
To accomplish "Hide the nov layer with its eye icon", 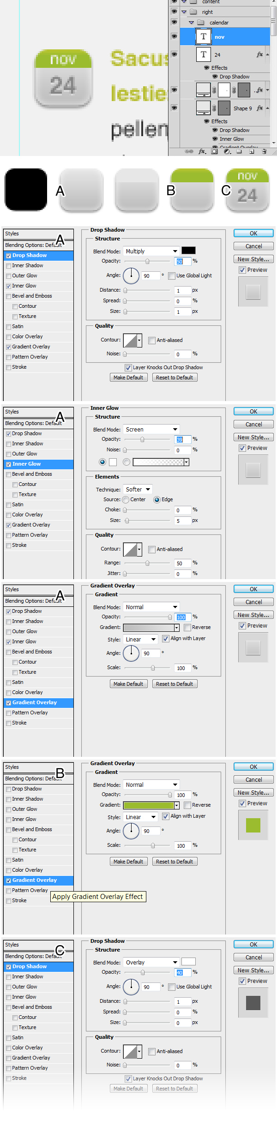I will coord(174,36).
